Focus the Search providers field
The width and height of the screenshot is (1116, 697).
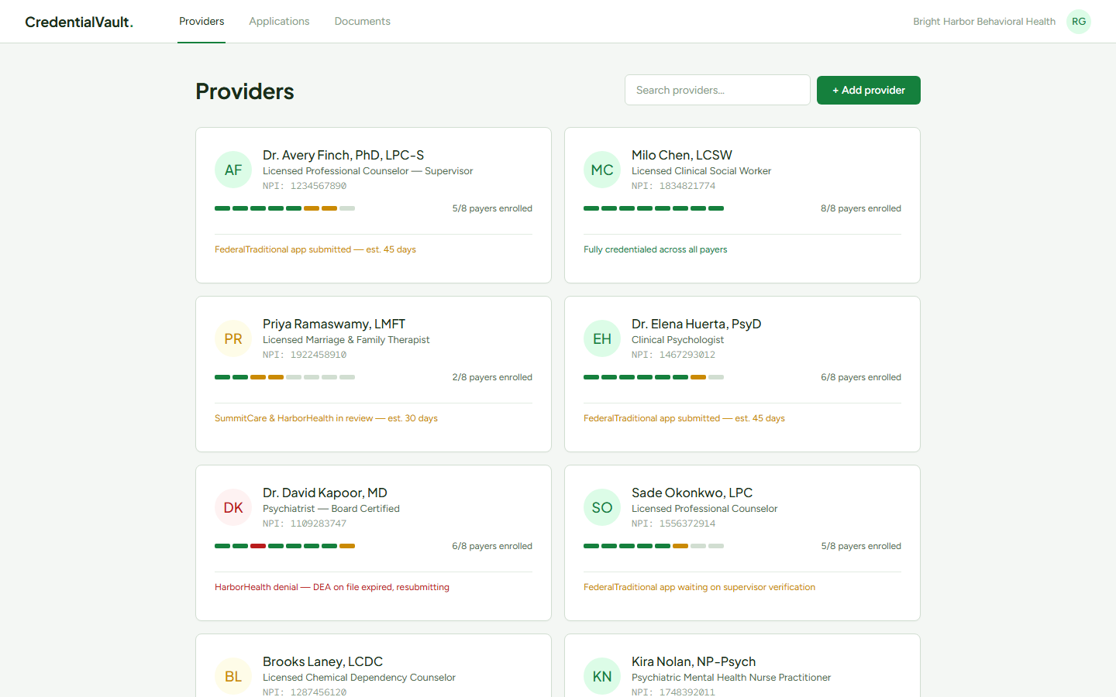tap(718, 90)
